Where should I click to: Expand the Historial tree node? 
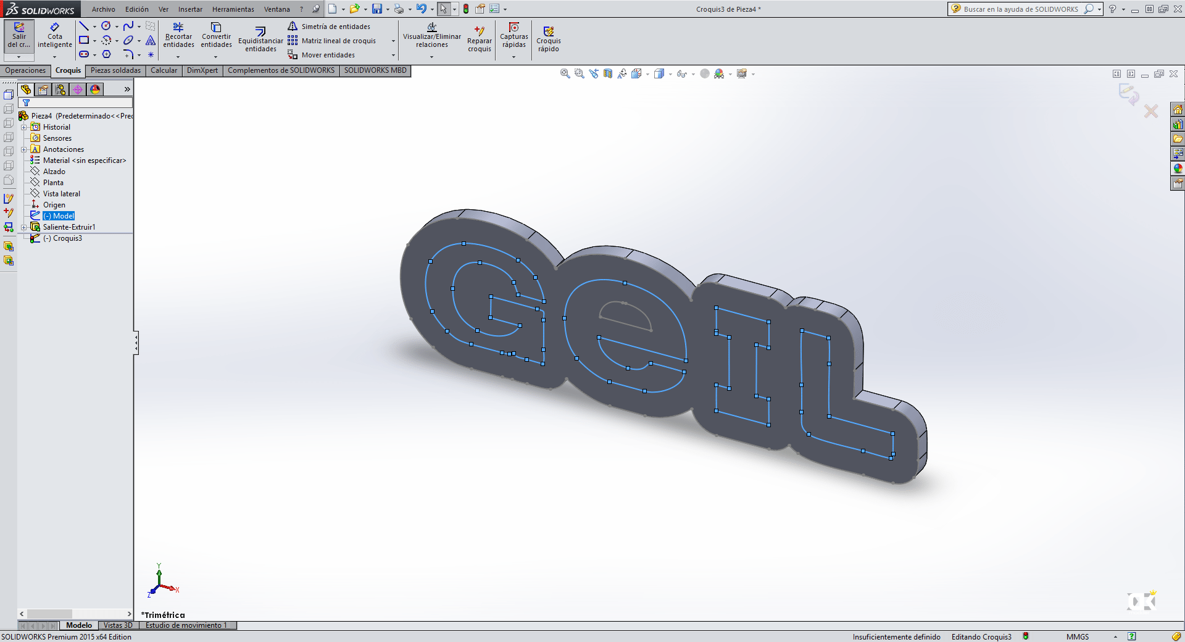[24, 127]
